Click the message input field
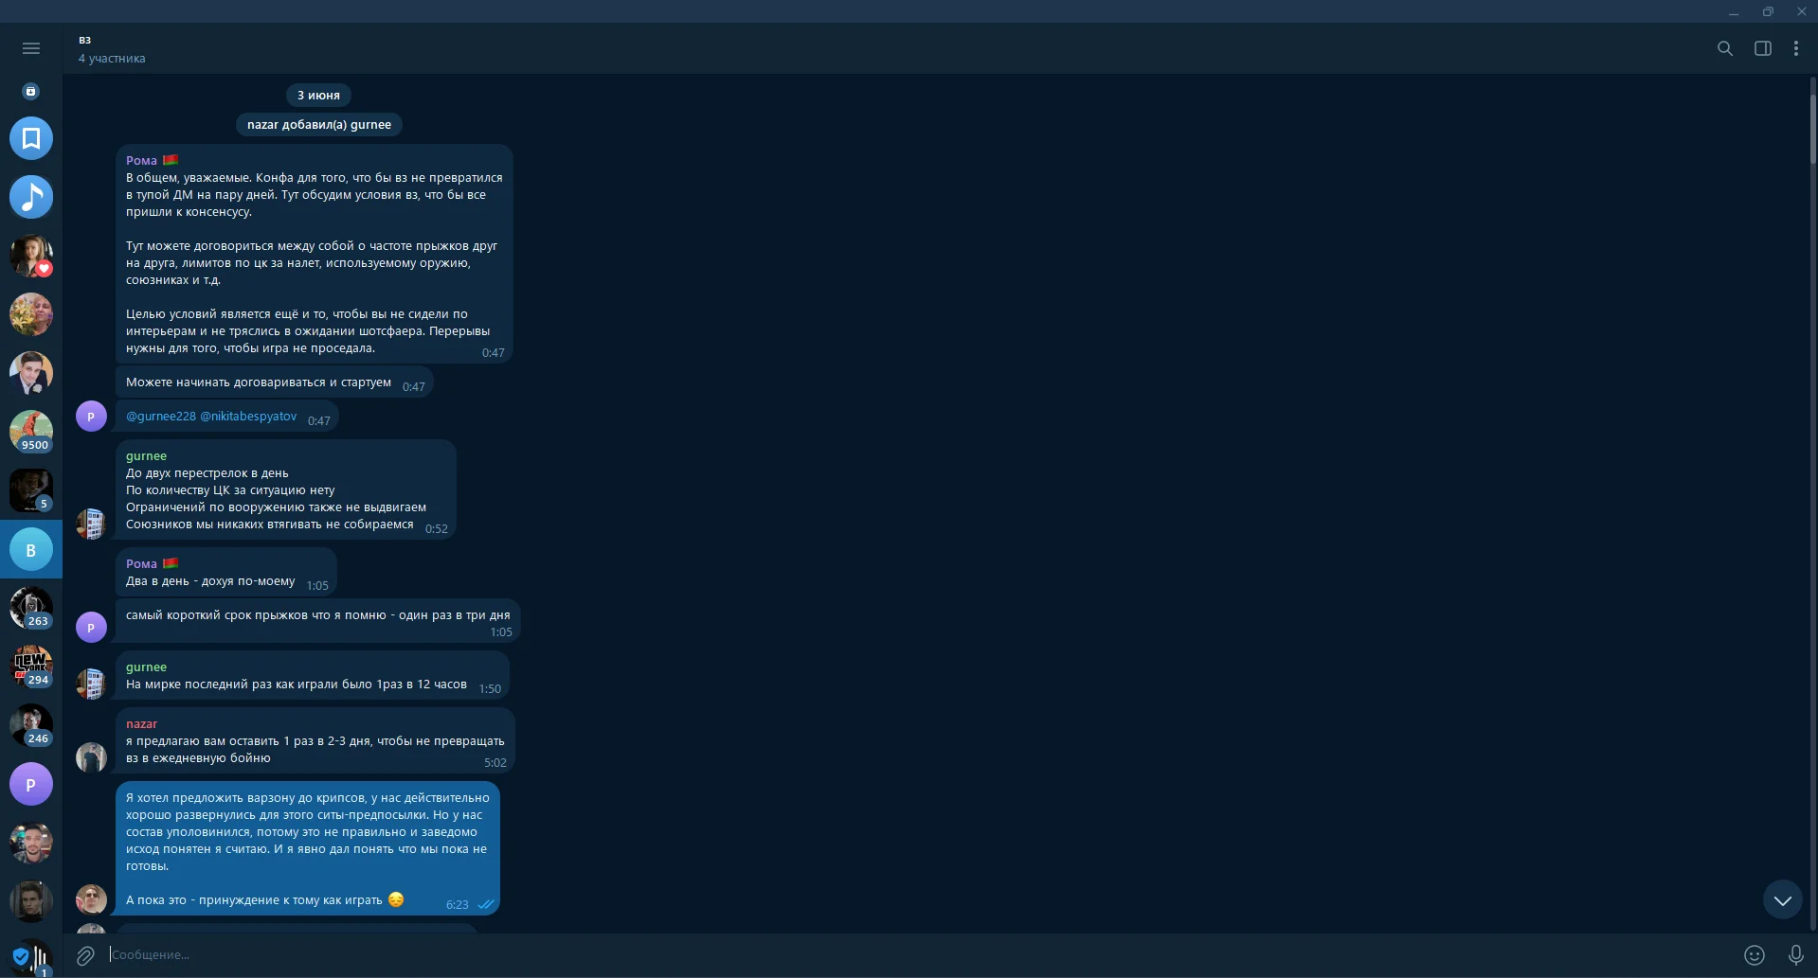Screen dimensions: 1818x978 [919, 954]
